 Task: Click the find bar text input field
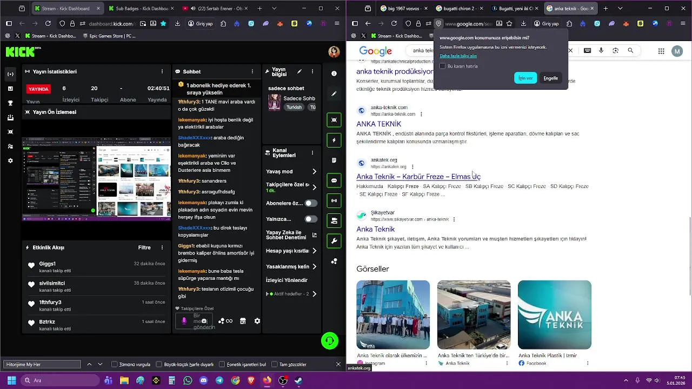point(42,364)
